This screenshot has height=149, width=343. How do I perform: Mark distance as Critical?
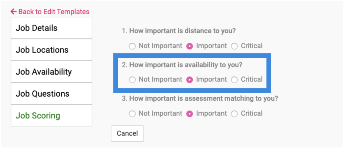(234, 46)
